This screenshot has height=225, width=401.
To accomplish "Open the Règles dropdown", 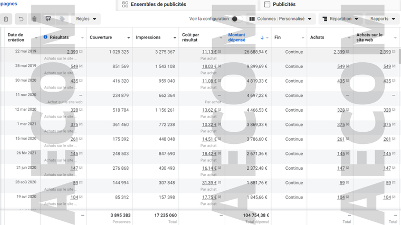I will tap(86, 19).
